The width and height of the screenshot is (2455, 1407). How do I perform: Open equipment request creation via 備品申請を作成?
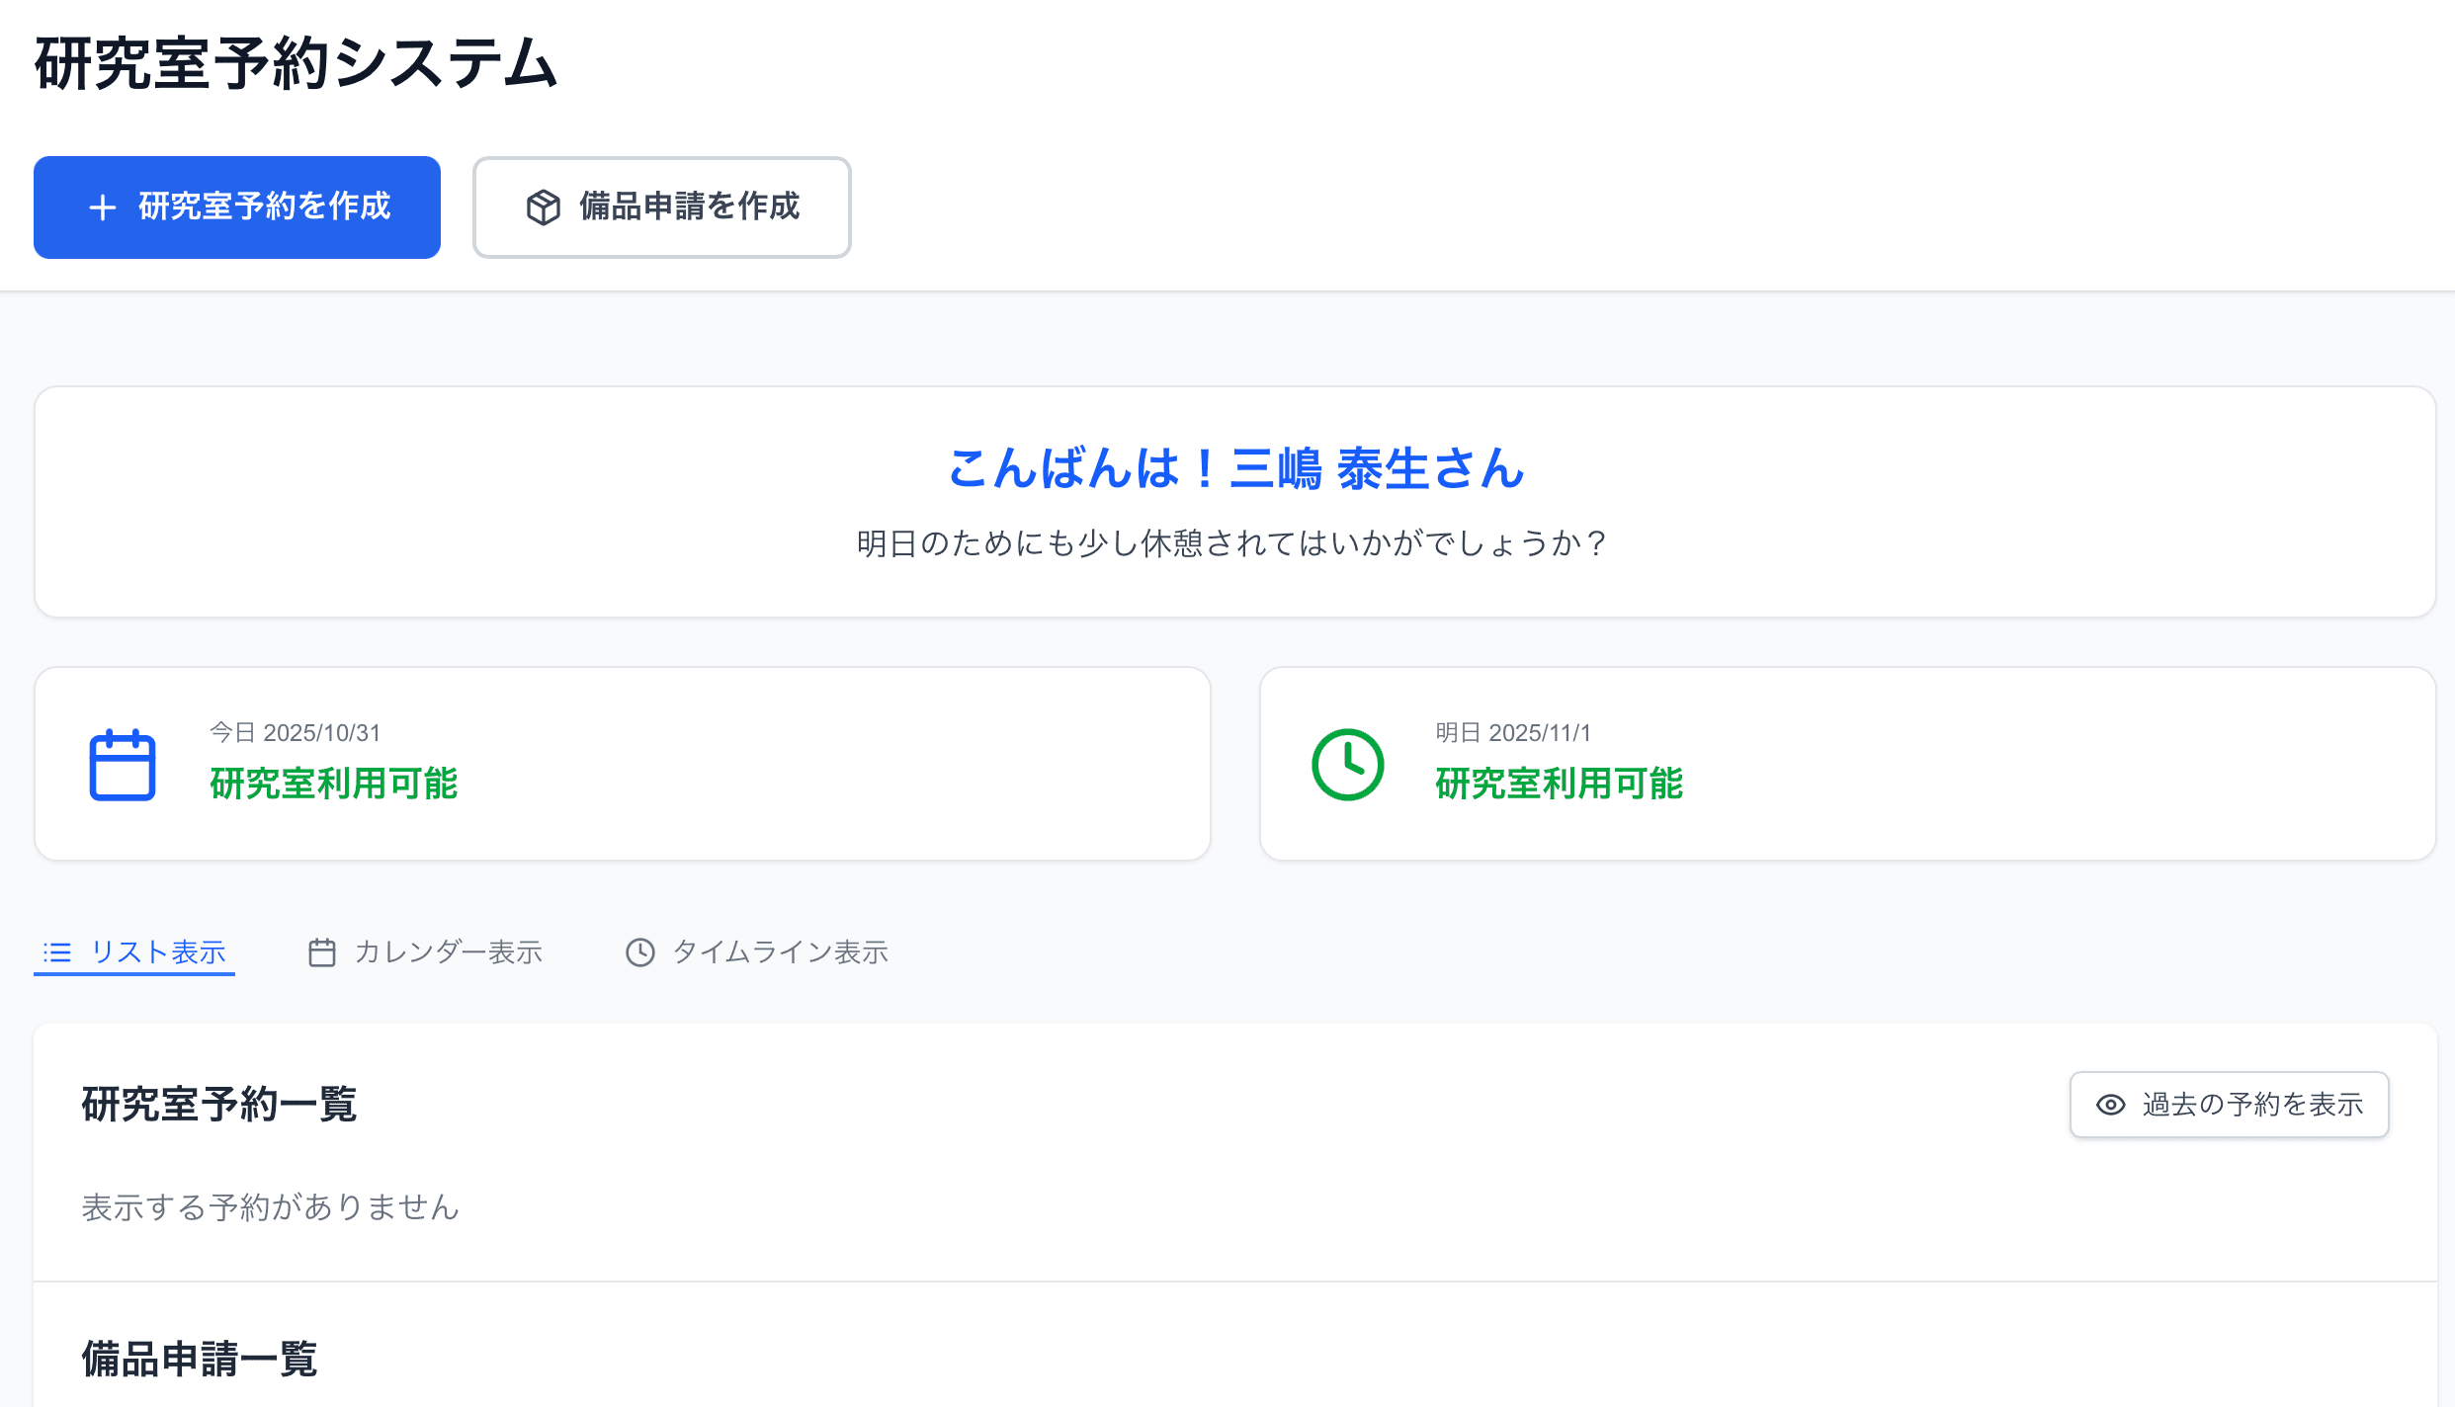[661, 207]
